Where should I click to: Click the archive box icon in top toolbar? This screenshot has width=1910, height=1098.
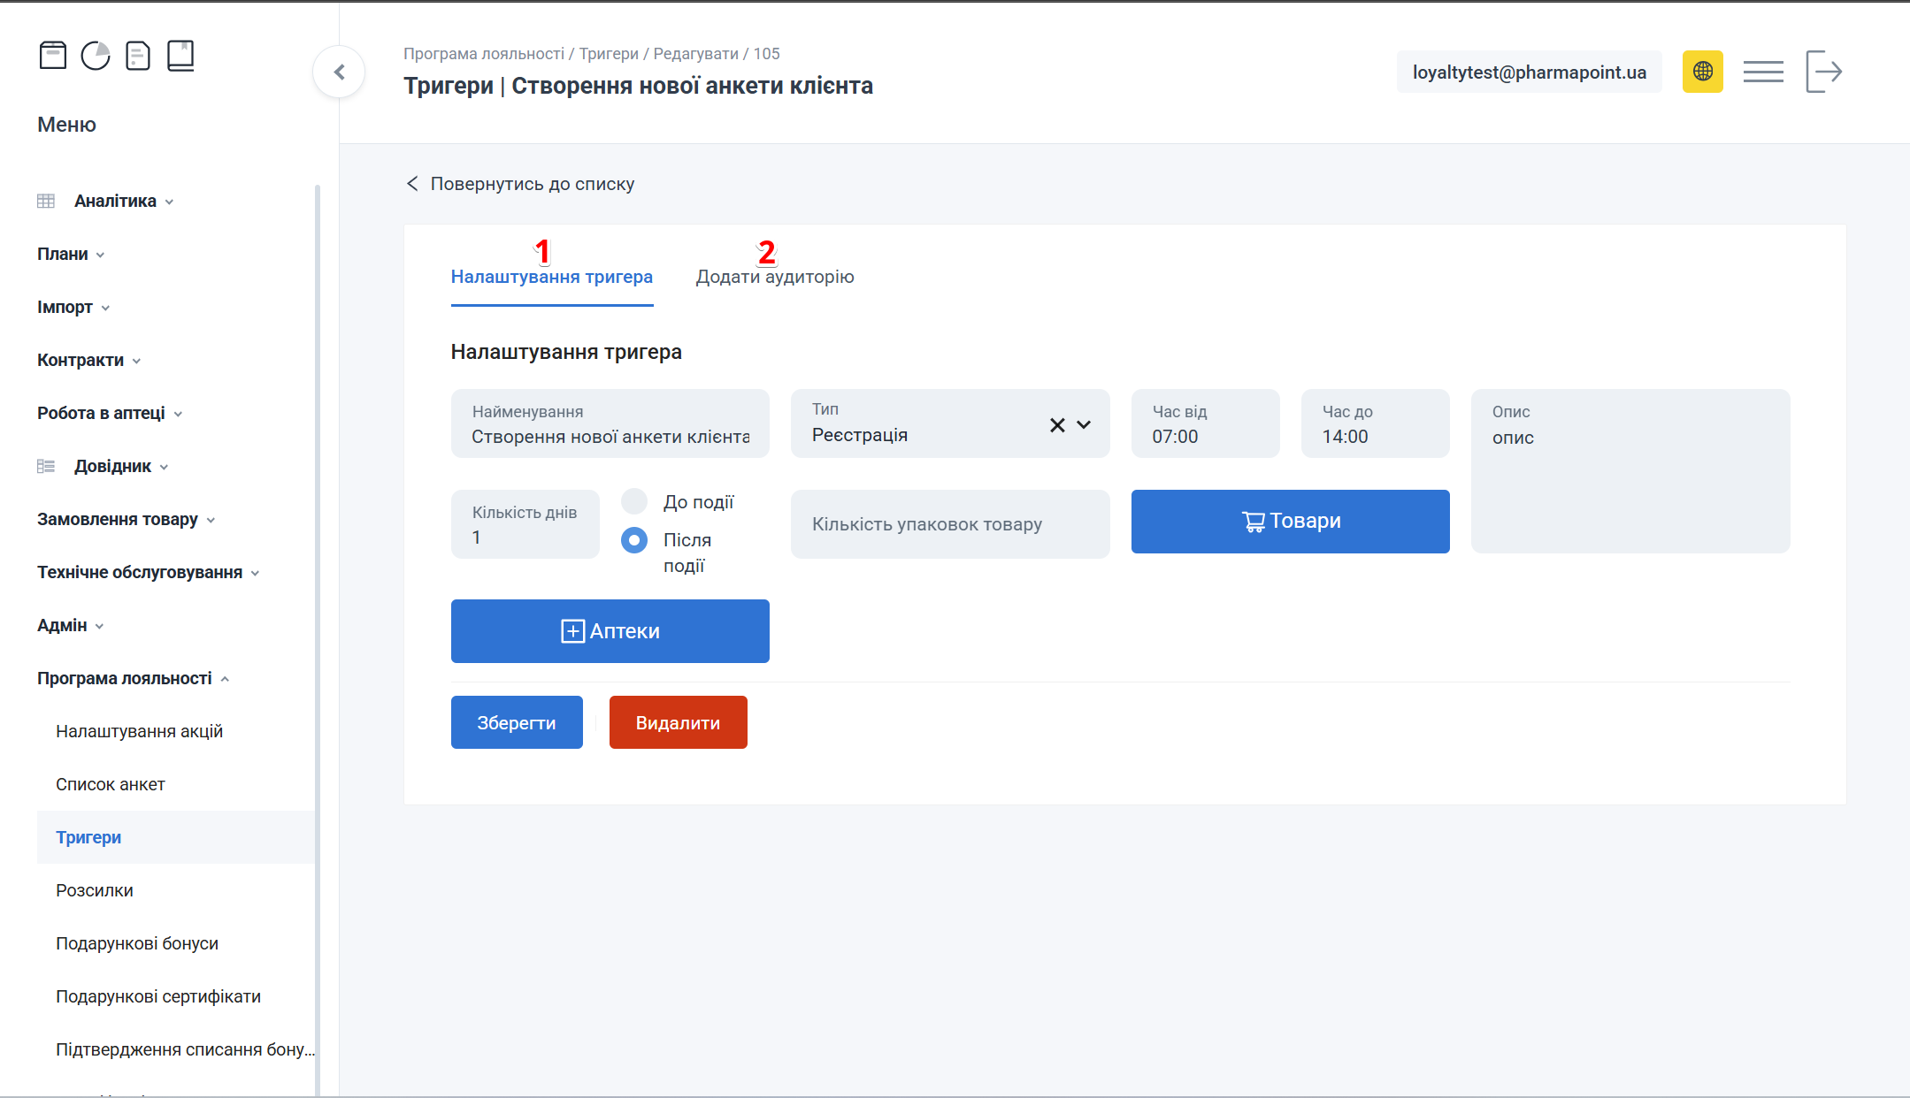point(52,55)
